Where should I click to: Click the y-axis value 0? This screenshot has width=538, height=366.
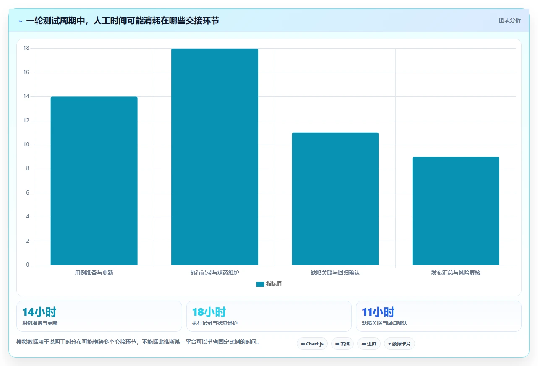click(x=28, y=265)
